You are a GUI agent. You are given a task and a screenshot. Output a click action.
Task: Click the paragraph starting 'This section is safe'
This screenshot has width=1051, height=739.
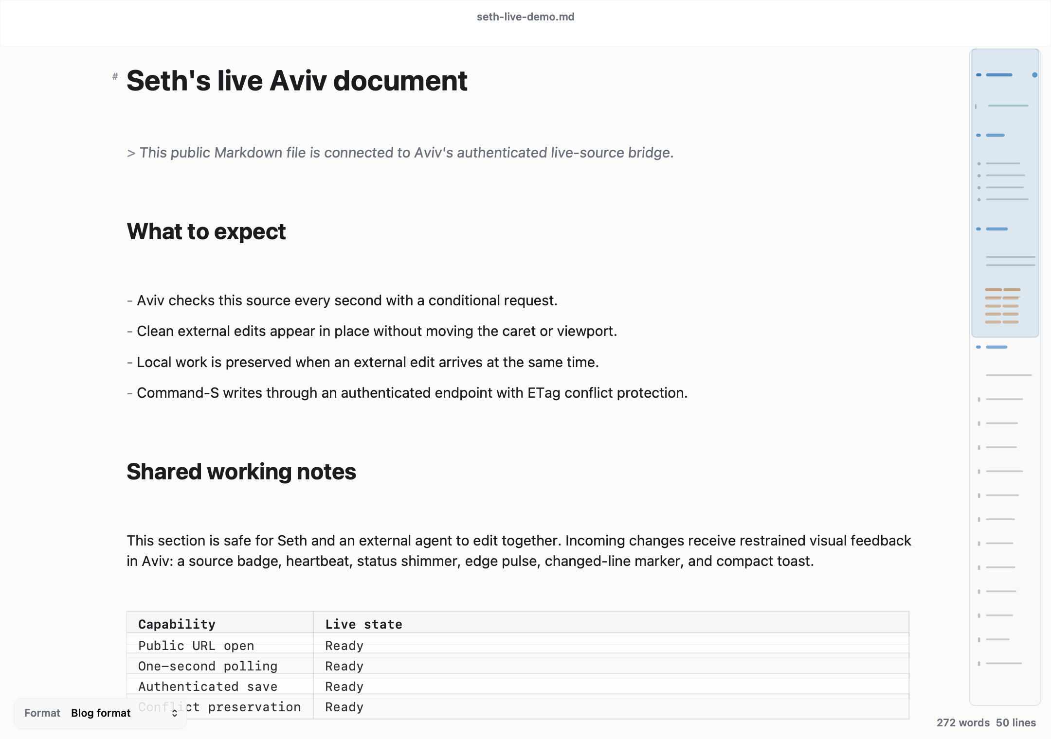click(519, 551)
